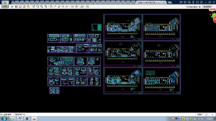Open the user avatar profile

5,4
